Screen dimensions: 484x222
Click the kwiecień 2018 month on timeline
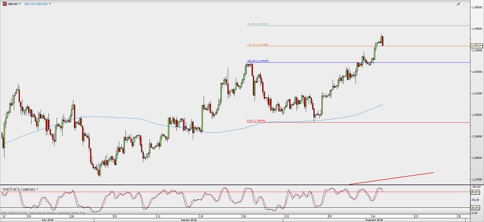(374, 219)
